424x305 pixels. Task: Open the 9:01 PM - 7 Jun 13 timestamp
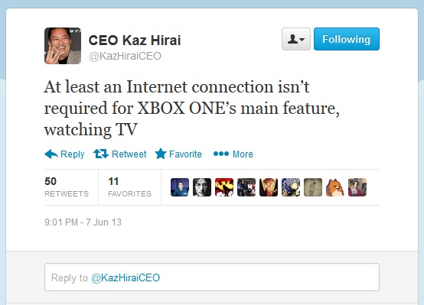point(83,222)
